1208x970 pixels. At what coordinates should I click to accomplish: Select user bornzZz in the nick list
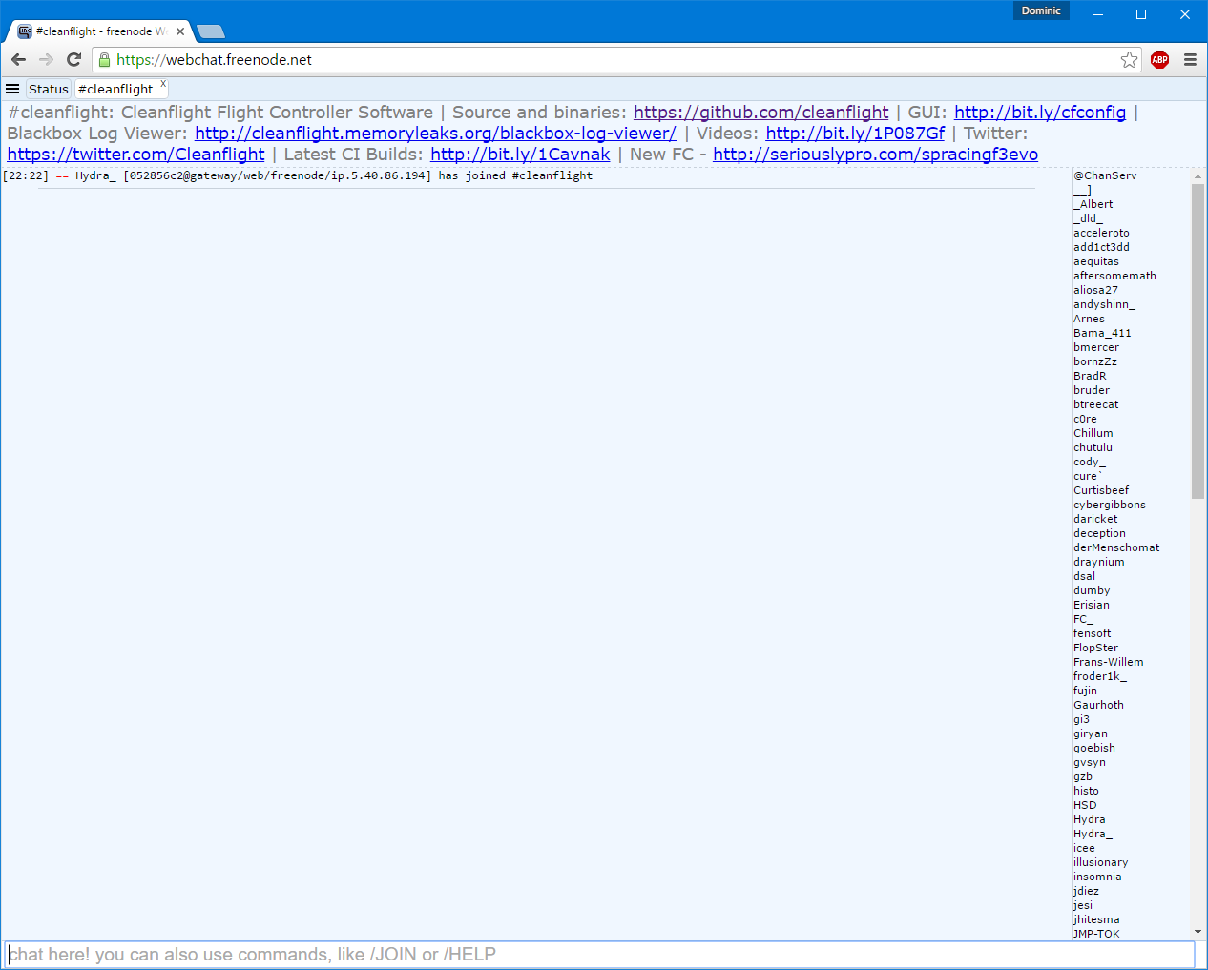pyautogui.click(x=1095, y=361)
